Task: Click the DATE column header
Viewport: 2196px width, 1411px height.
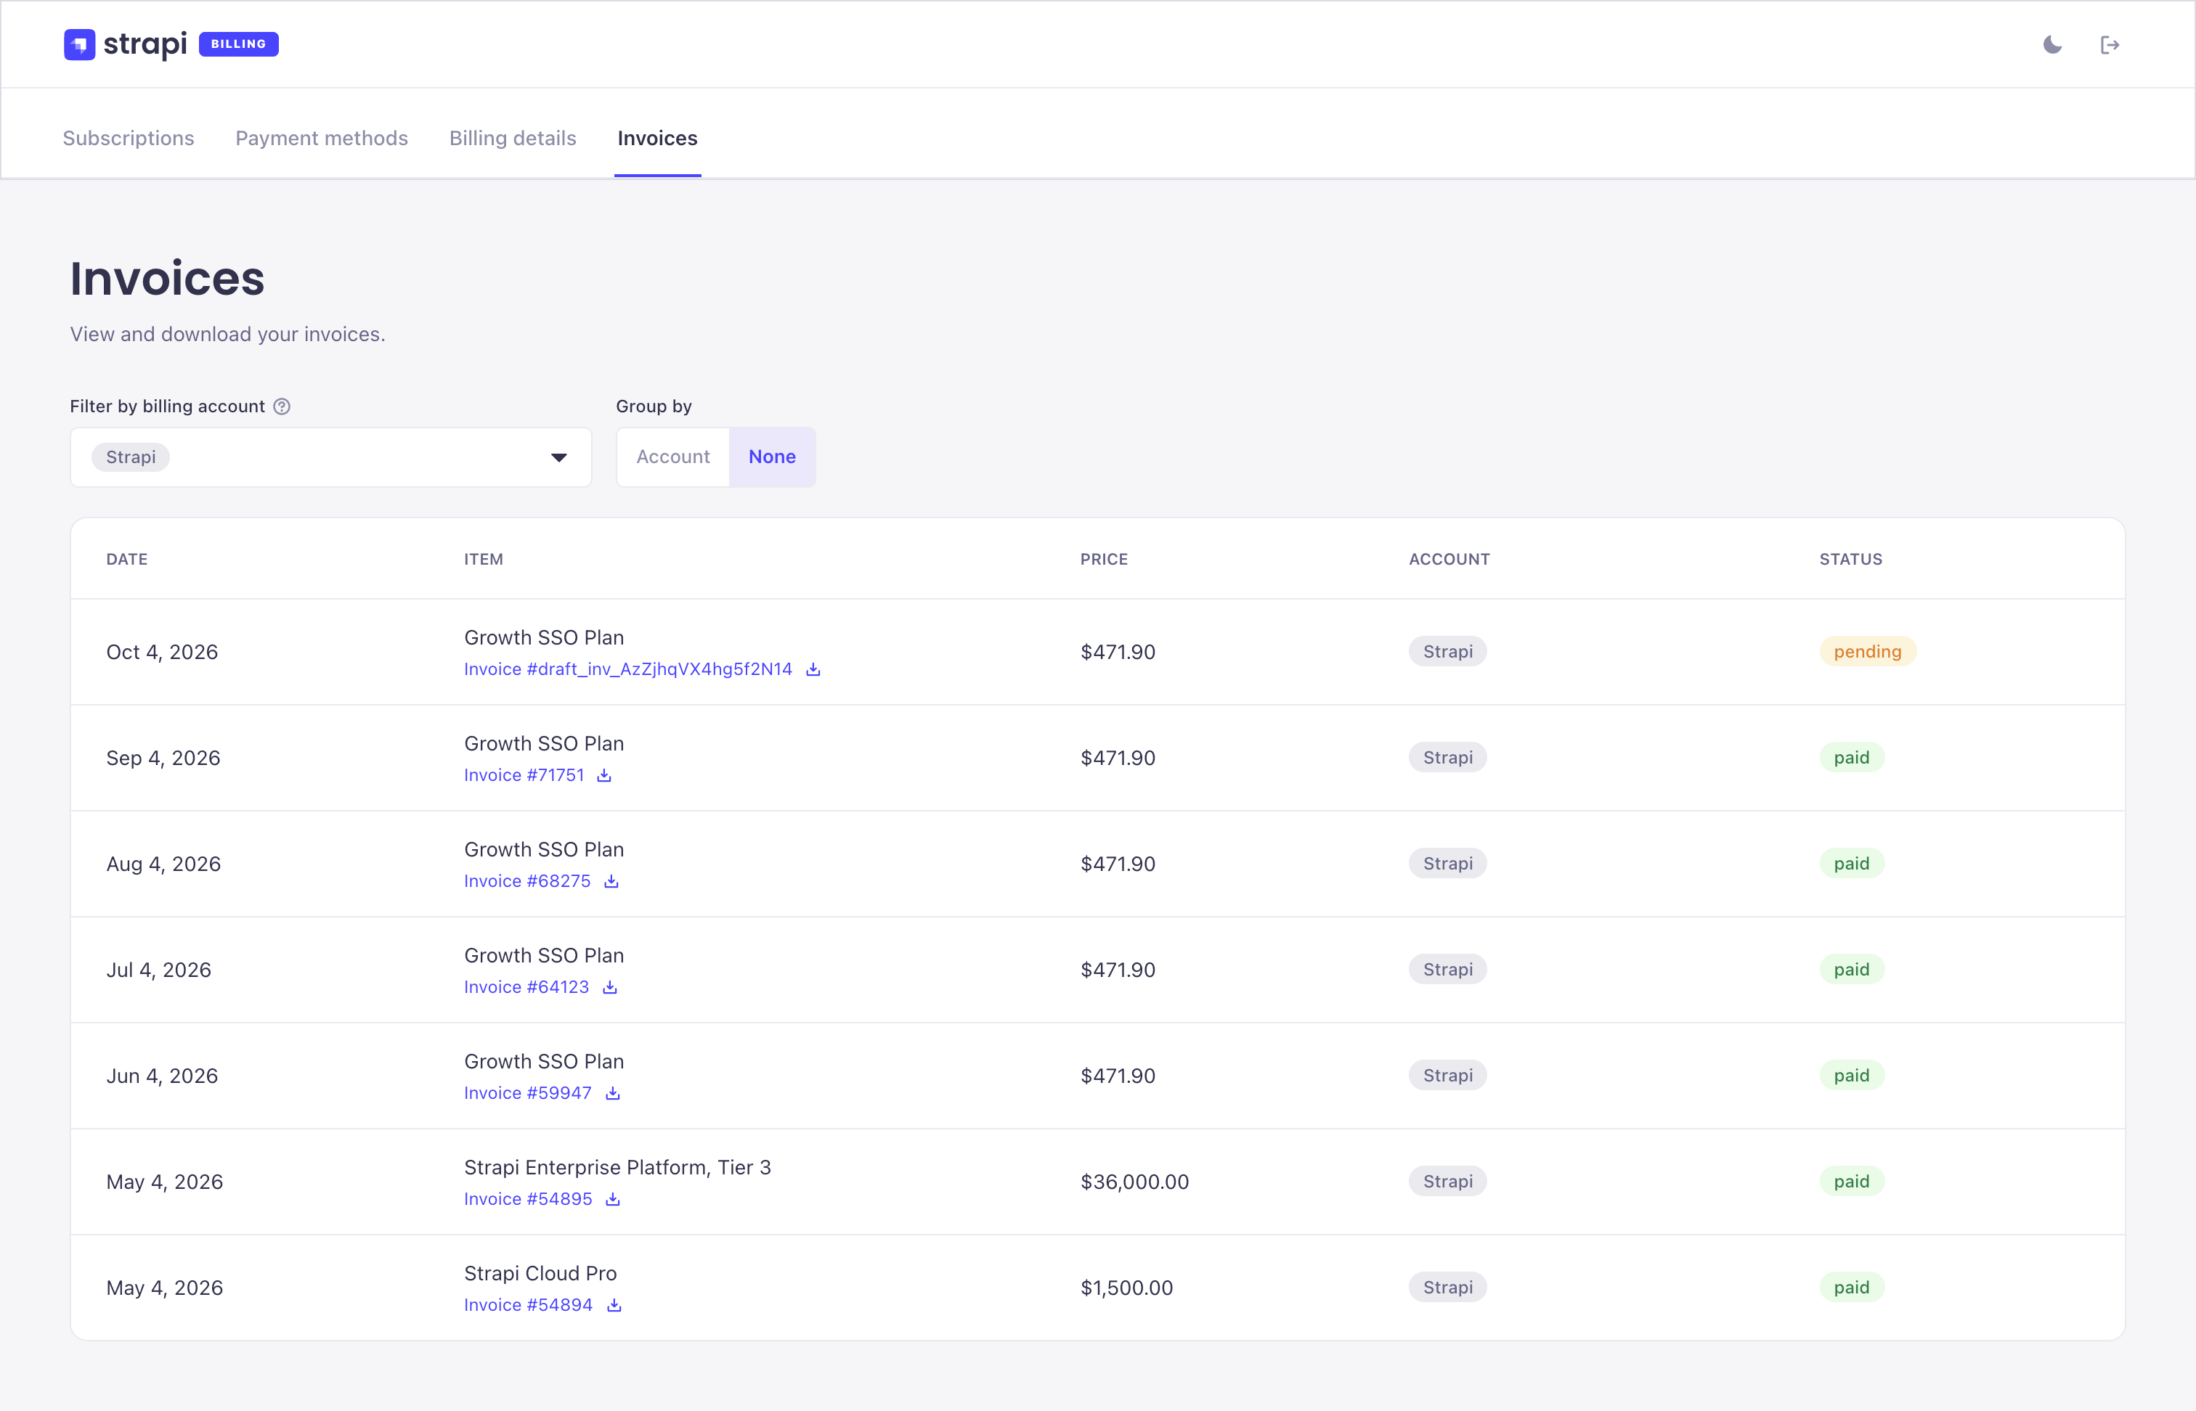Action: coord(126,559)
